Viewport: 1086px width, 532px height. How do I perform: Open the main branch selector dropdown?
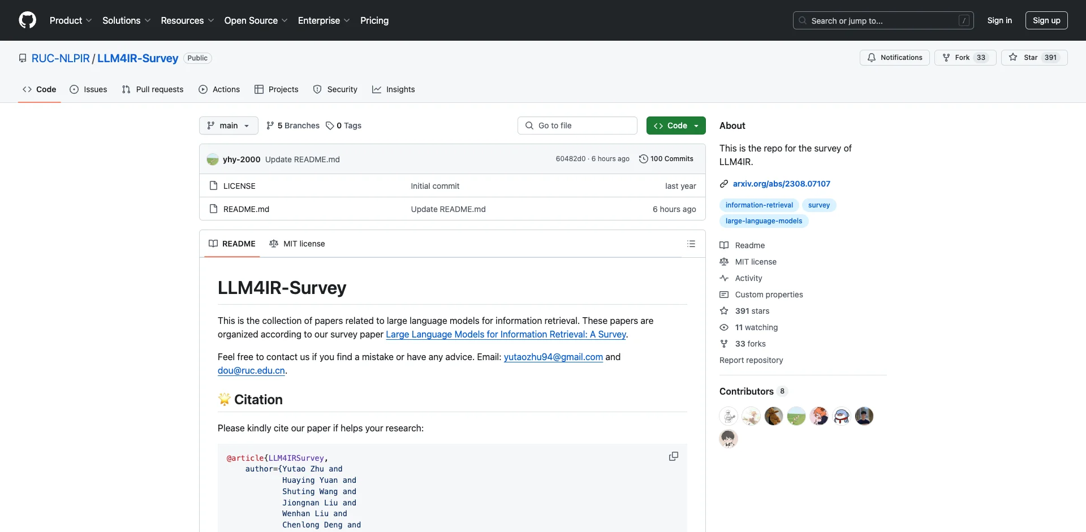pyautogui.click(x=229, y=126)
